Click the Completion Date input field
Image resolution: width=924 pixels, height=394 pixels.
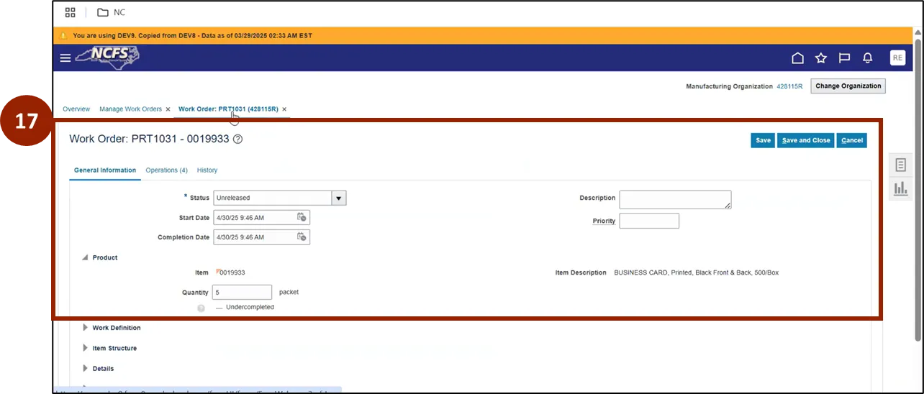[255, 237]
